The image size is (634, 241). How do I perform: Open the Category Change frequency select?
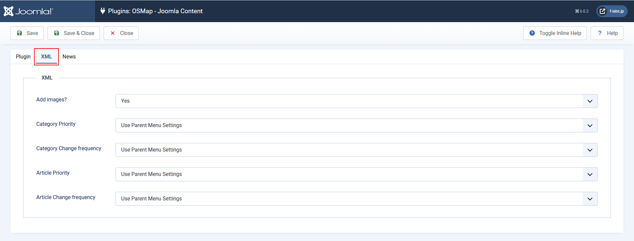click(356, 150)
